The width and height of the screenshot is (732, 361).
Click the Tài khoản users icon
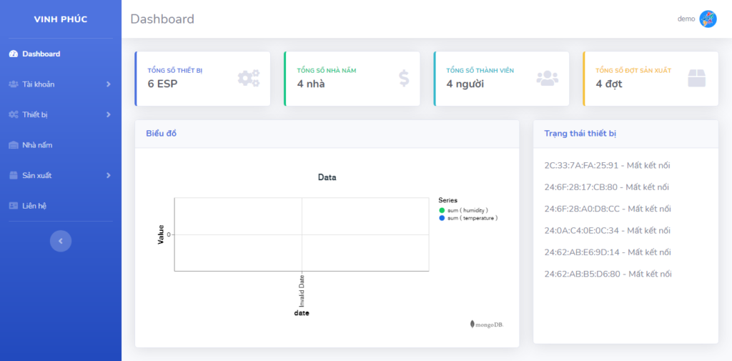point(14,84)
